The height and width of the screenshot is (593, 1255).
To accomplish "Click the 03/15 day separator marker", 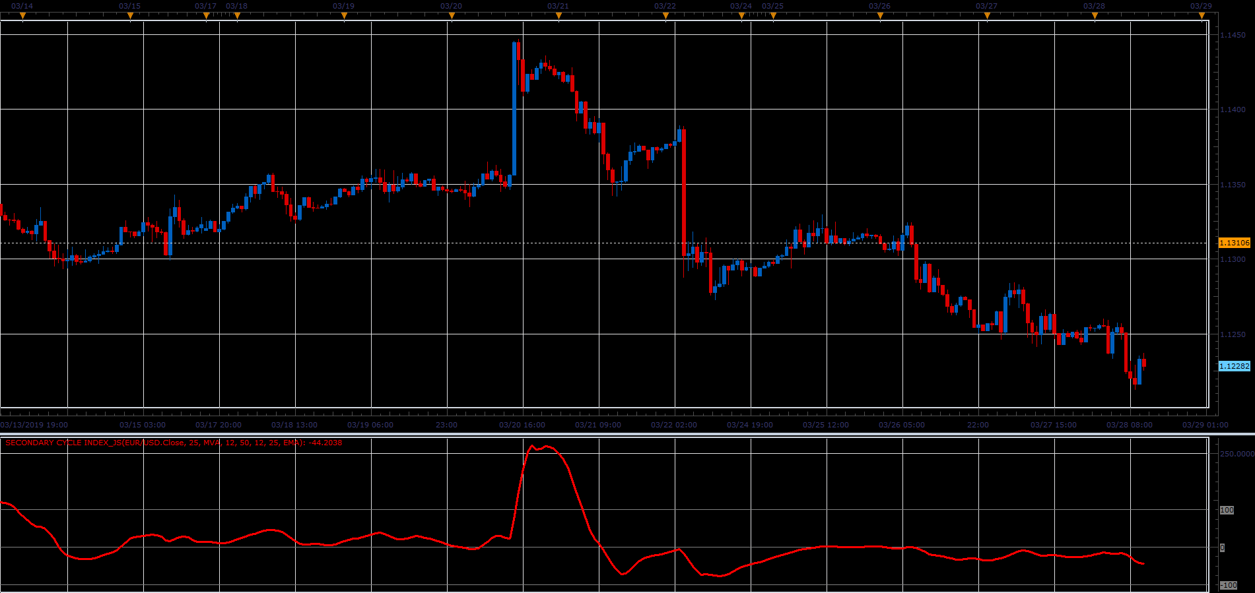I will coord(130,16).
